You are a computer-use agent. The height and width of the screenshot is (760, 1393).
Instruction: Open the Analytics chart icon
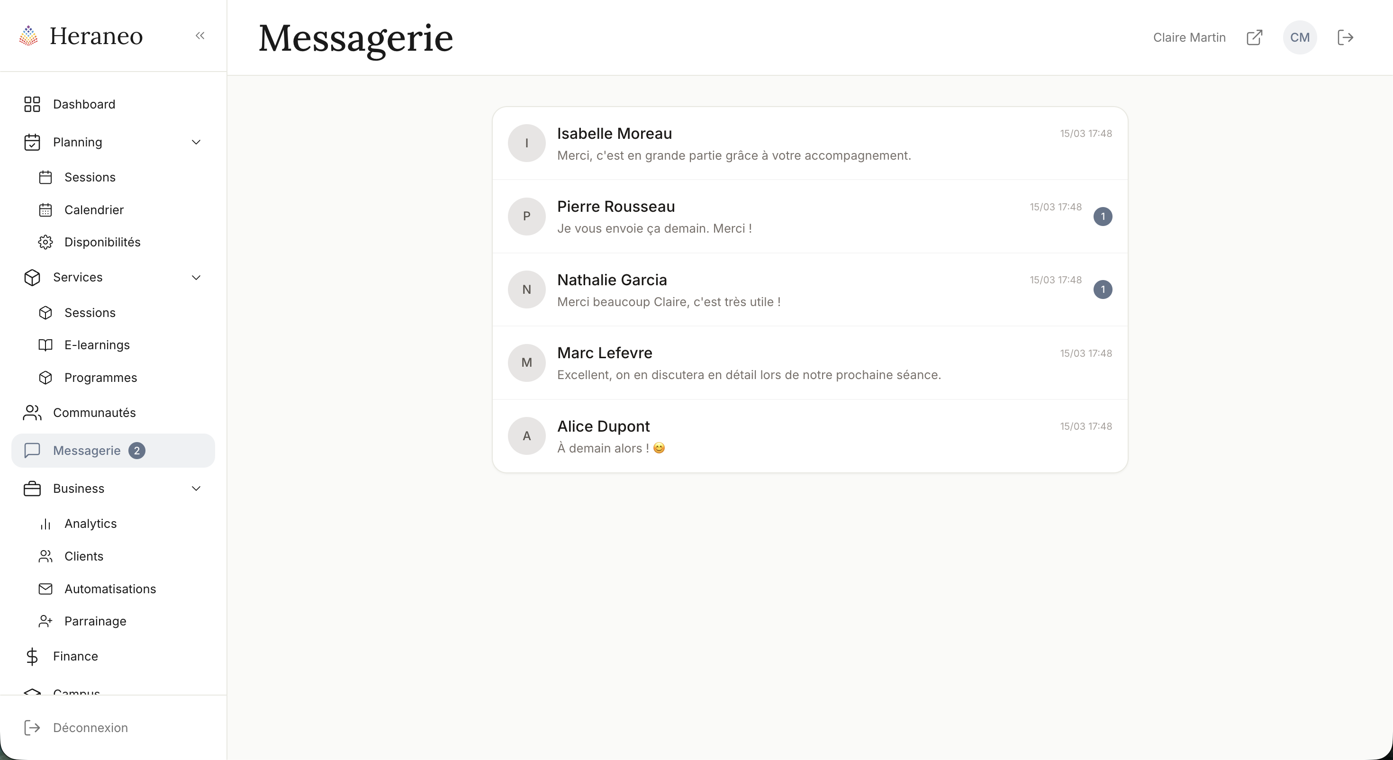[x=46, y=524]
